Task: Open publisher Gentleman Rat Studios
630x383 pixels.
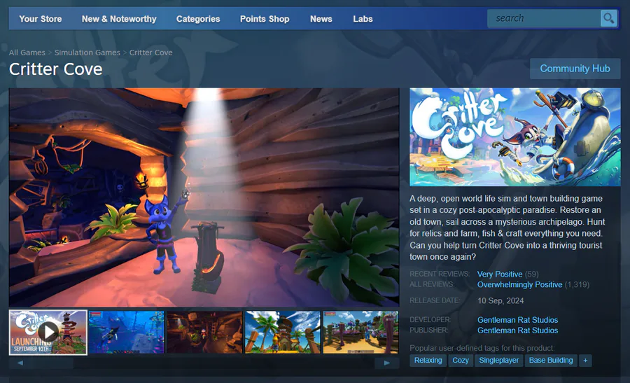Action: [x=517, y=330]
